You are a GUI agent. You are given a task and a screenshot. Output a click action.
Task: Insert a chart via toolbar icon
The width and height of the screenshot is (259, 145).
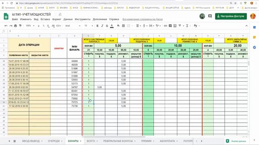(x=175, y=26)
